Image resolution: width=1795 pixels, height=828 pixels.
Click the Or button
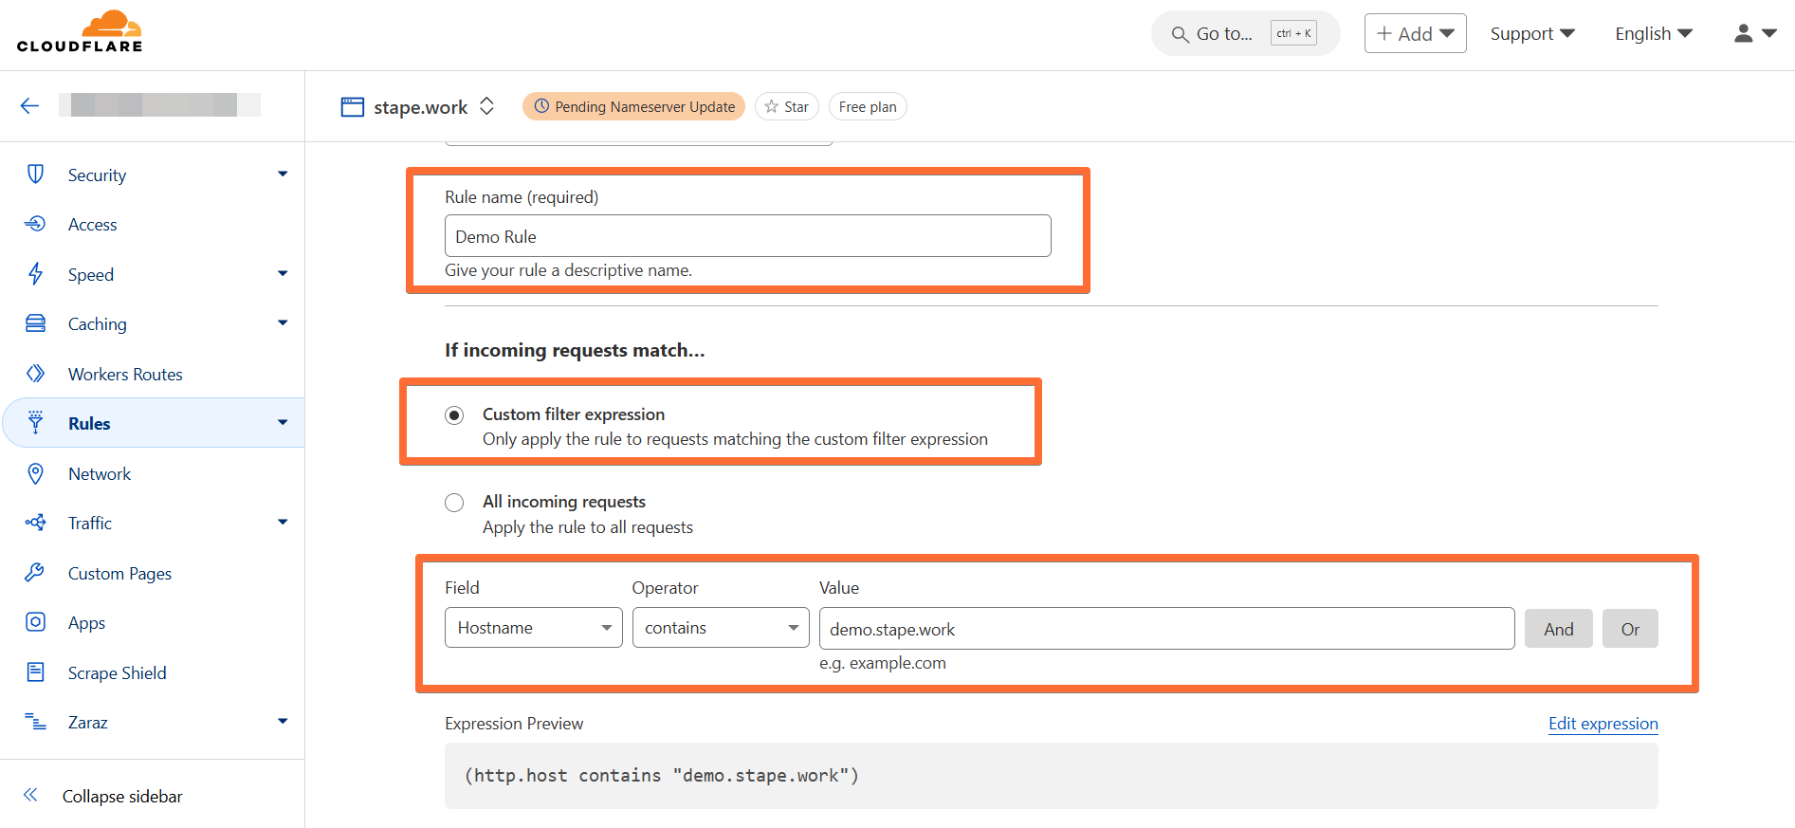click(1630, 629)
